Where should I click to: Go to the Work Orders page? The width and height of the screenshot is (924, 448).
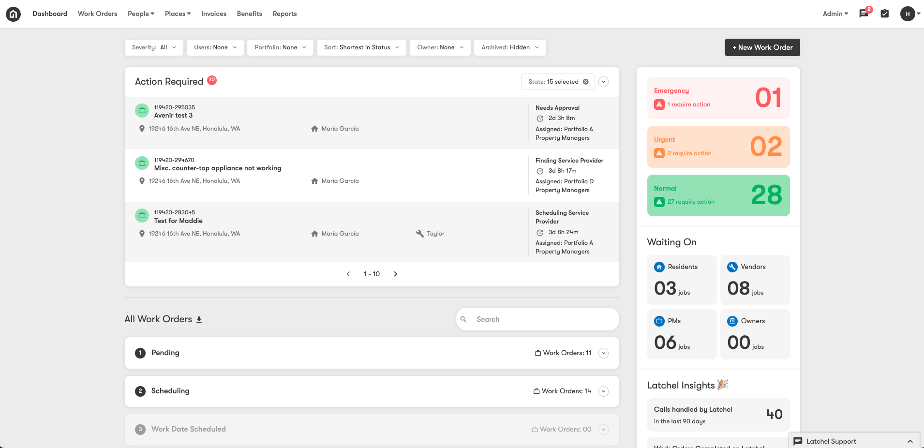point(97,14)
